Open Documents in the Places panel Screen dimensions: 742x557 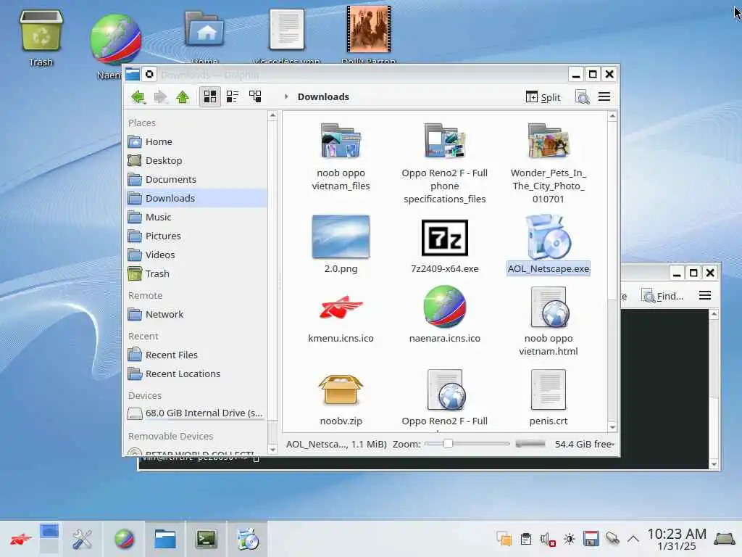coord(196,180)
